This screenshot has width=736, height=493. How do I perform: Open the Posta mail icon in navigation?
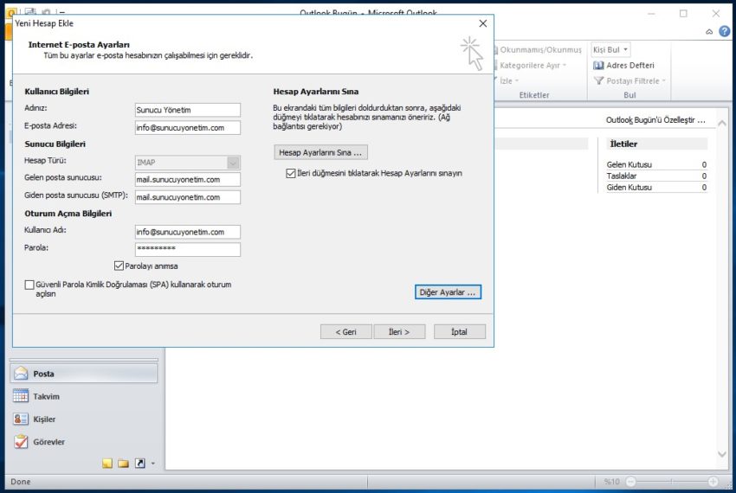click(21, 374)
